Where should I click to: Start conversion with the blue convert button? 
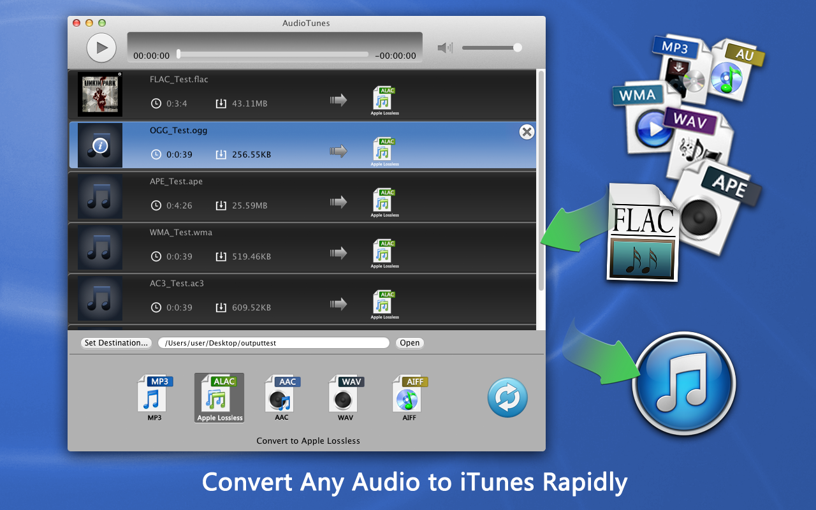[x=507, y=398]
